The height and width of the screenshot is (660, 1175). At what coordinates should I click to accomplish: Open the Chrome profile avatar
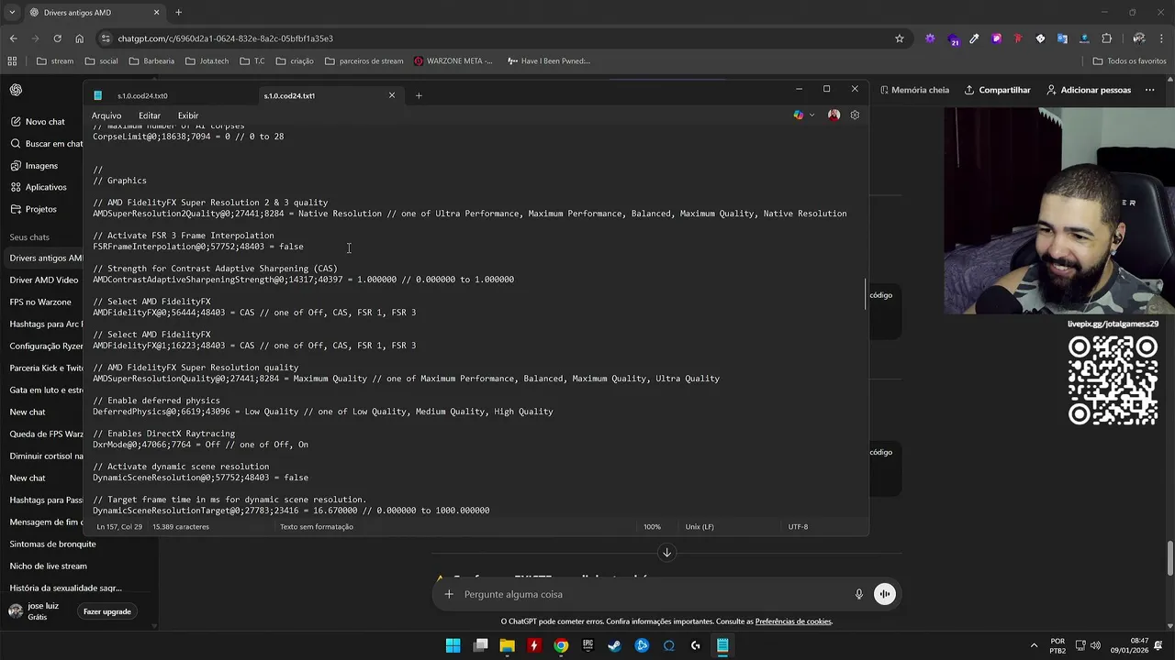pyautogui.click(x=1139, y=38)
